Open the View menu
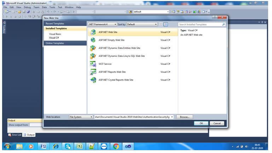Viewport: 272px width, 153px height. (x=19, y=7)
